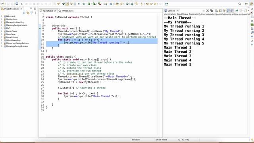Click 'Smart Insert' in status bar

tap(161, 139)
